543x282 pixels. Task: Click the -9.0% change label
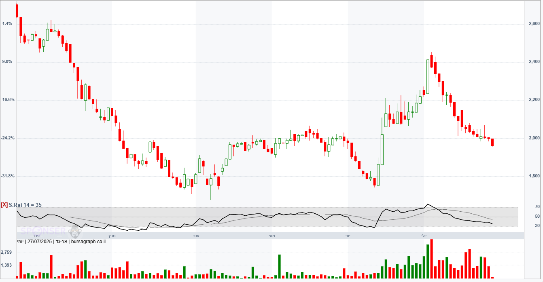point(6,62)
